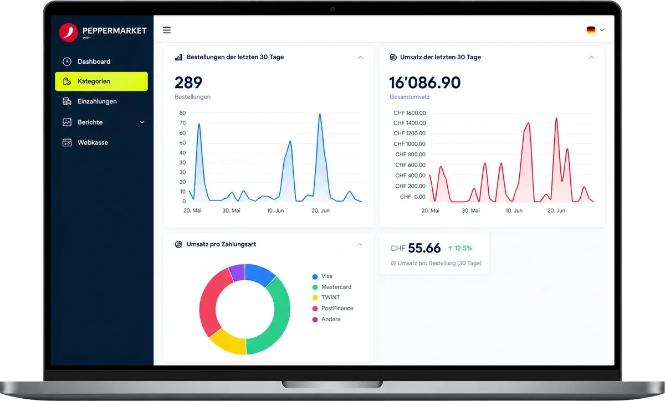Click the Kategorien sidebar icon

click(67, 81)
